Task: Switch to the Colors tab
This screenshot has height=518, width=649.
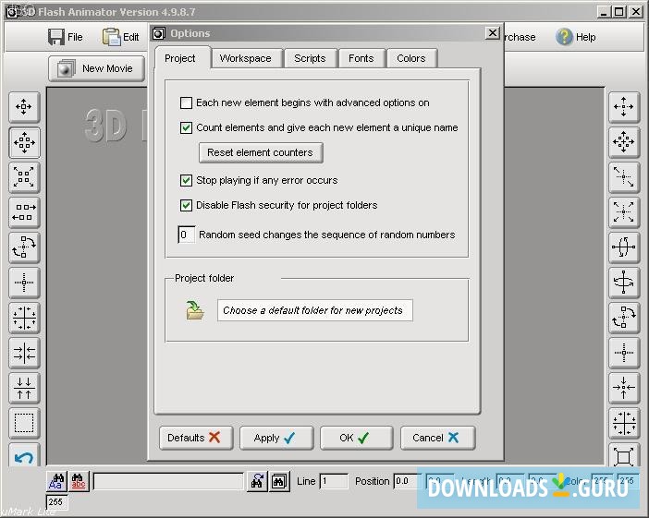Action: point(411,58)
